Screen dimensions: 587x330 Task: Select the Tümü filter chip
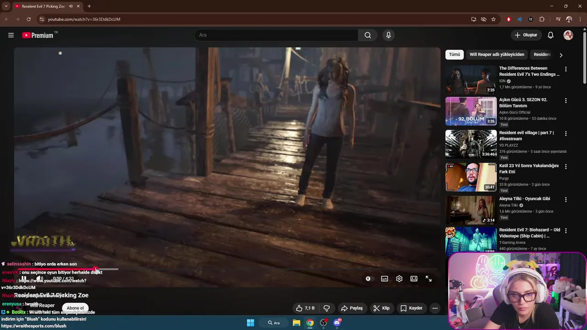coord(454,55)
